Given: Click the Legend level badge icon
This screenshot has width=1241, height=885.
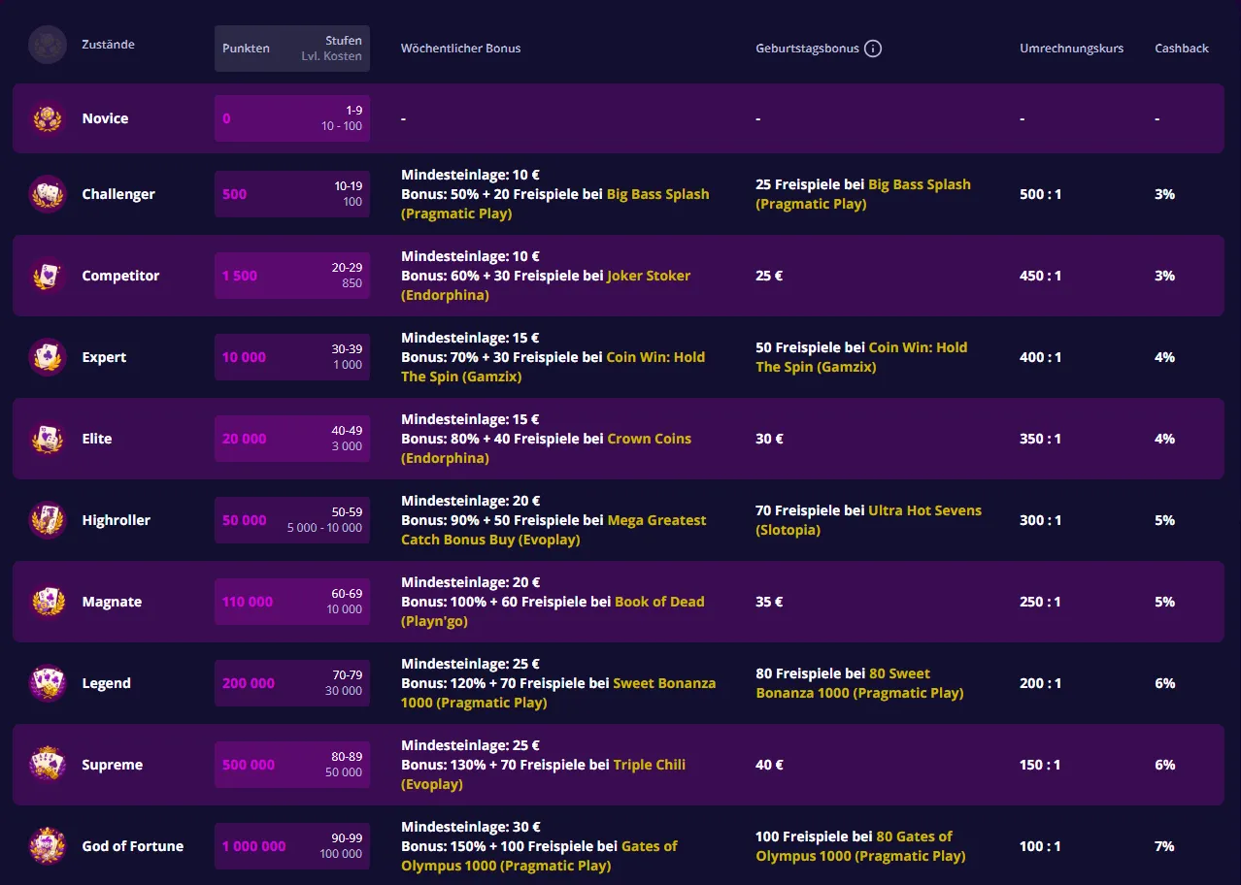Looking at the screenshot, I should pos(47,683).
